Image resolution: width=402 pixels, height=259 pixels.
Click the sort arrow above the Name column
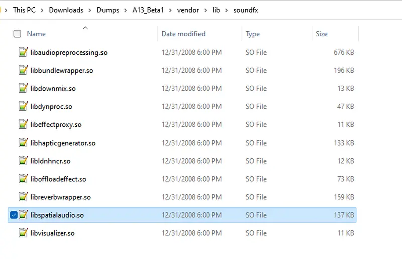pyautogui.click(x=85, y=28)
